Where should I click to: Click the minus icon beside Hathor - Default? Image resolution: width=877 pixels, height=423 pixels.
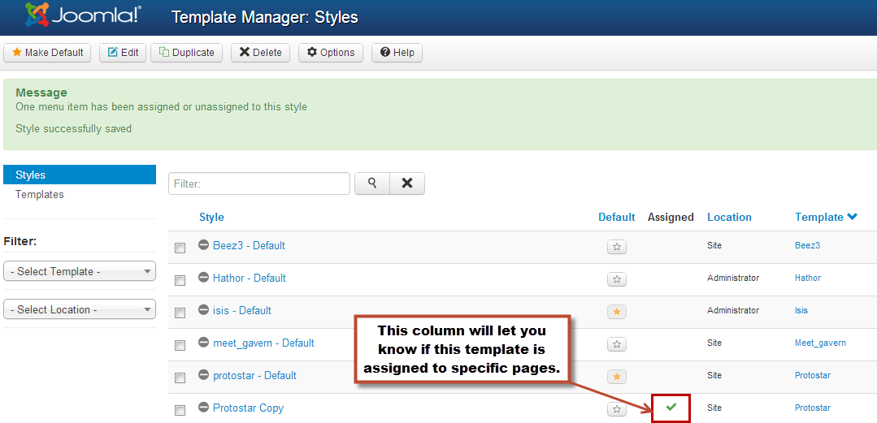pos(204,277)
